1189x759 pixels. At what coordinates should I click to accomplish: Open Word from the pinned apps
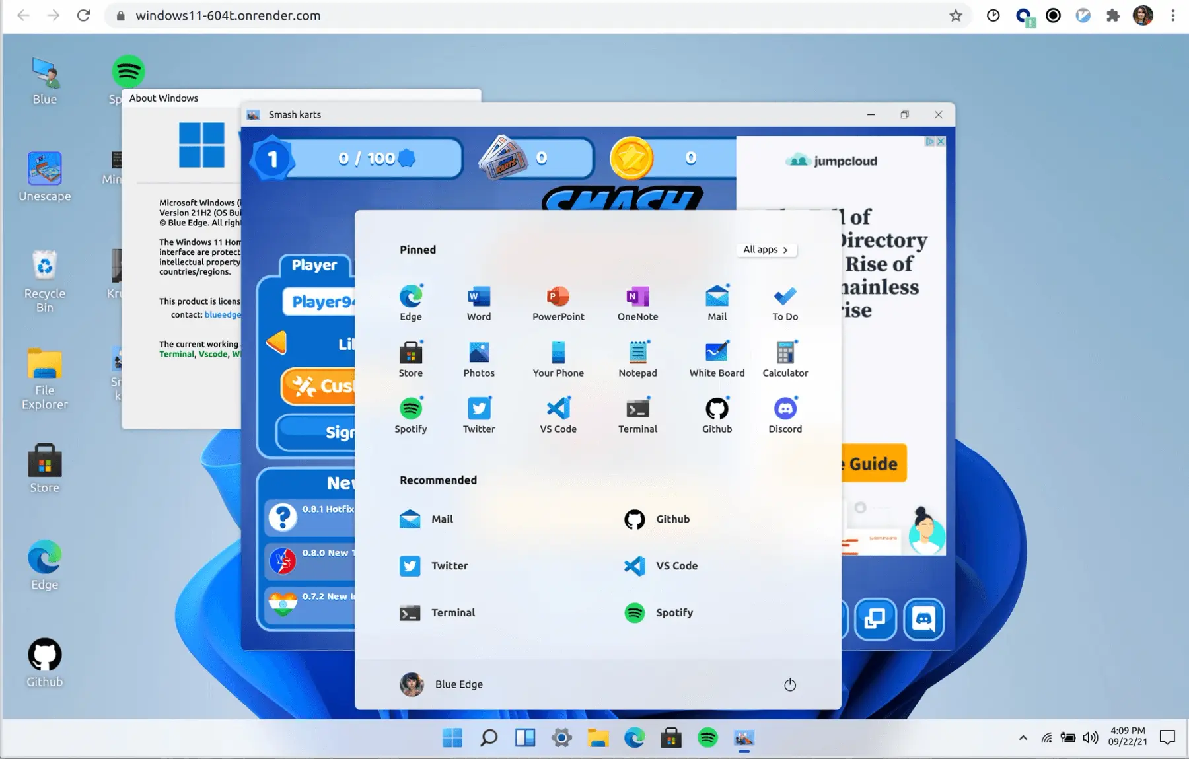[x=478, y=303]
